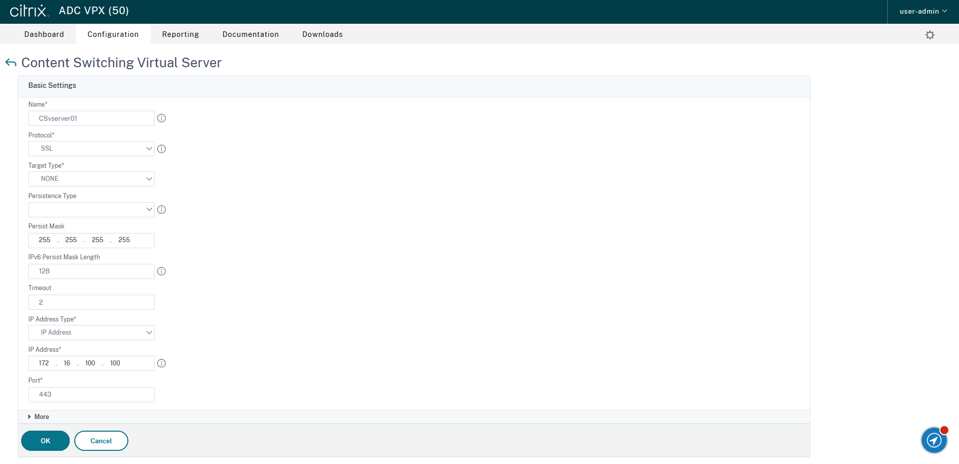
Task: Click the IP Address octet 172
Action: (x=44, y=363)
